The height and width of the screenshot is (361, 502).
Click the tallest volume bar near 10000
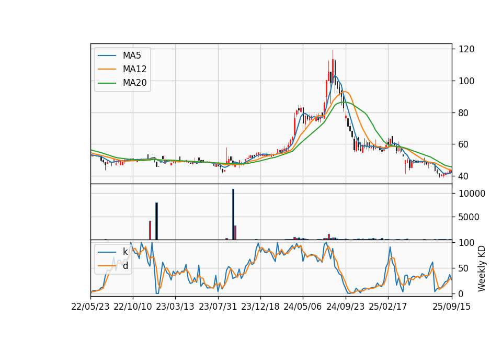tap(233, 215)
